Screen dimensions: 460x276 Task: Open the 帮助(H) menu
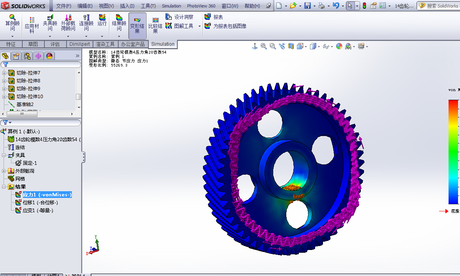(252, 6)
